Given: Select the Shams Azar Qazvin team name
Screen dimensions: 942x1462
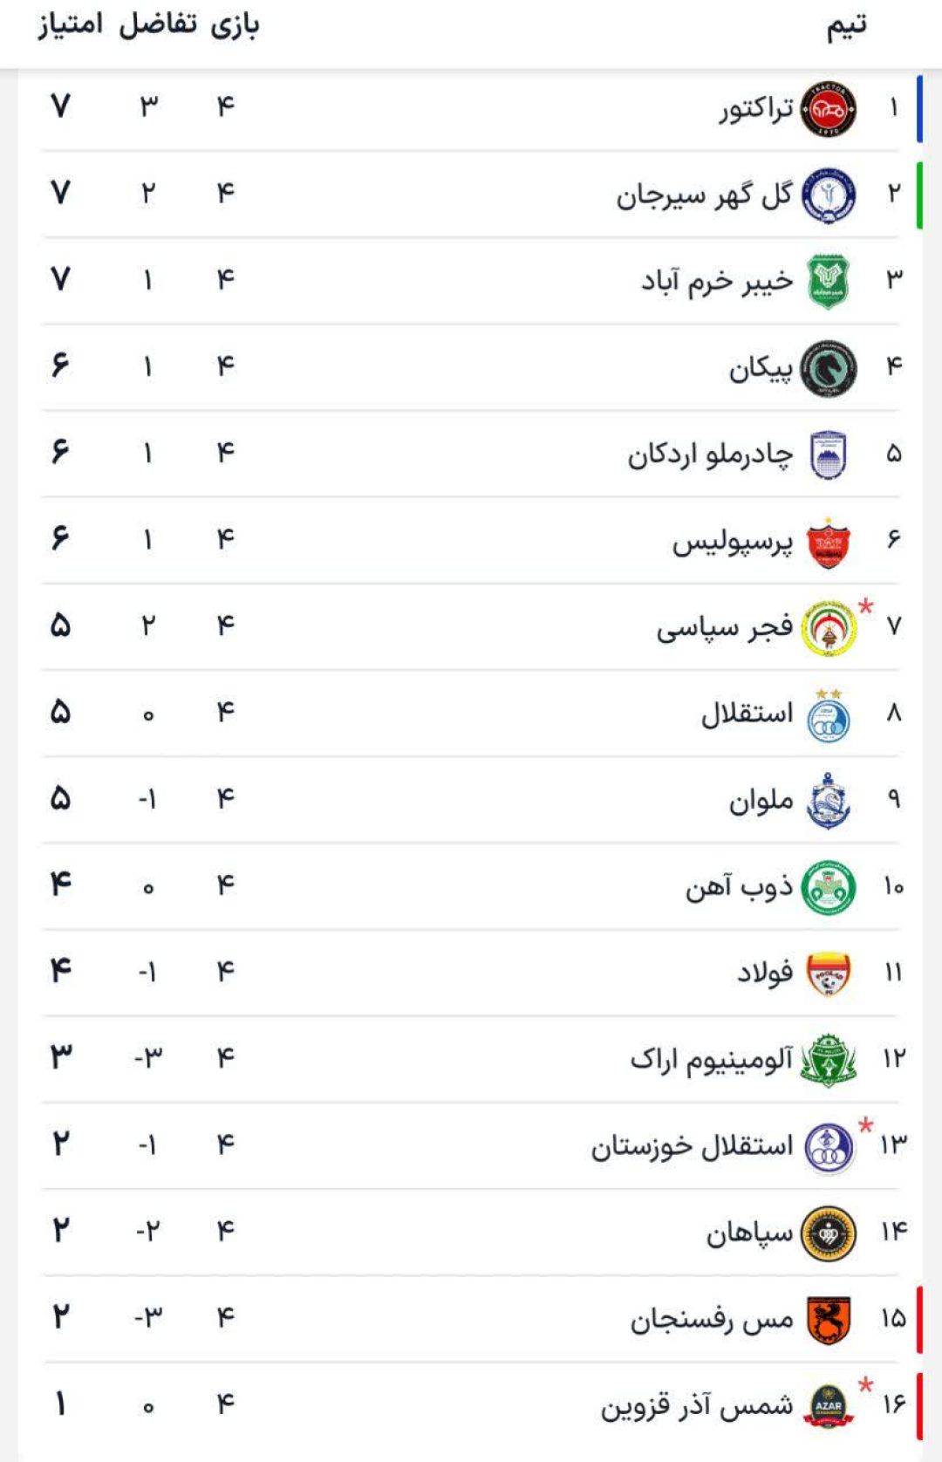Looking at the screenshot, I should pyautogui.click(x=697, y=1405).
